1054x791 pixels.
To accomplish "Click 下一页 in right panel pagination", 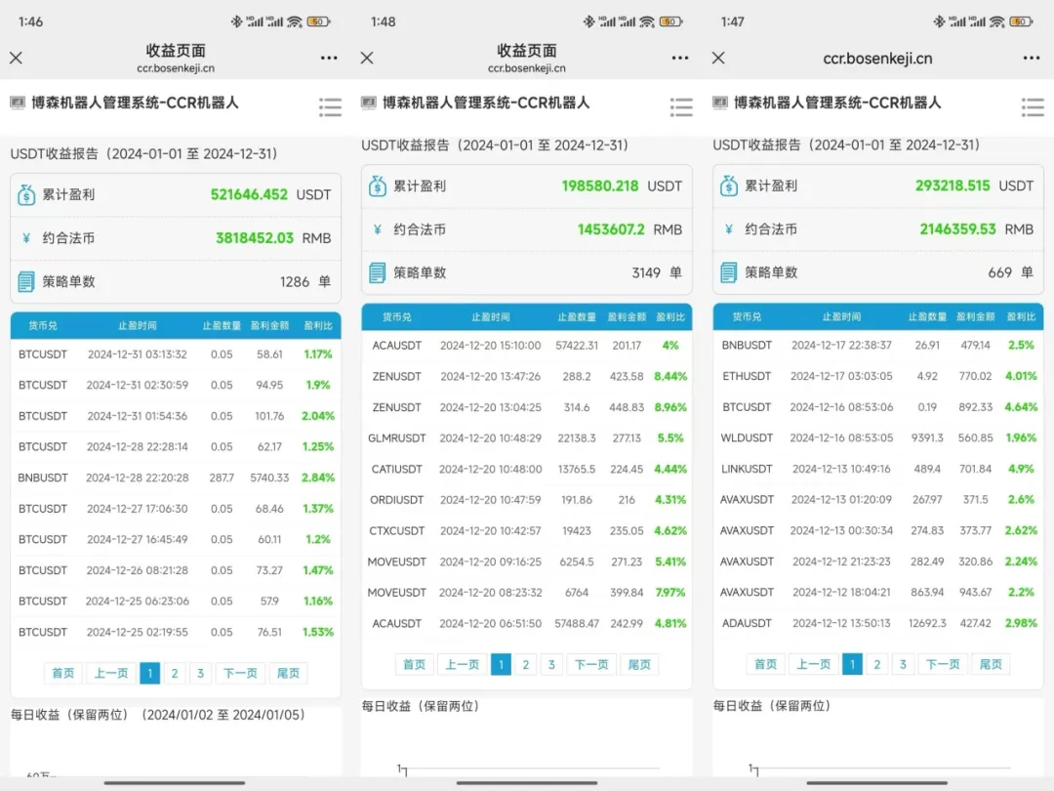I will 943,665.
